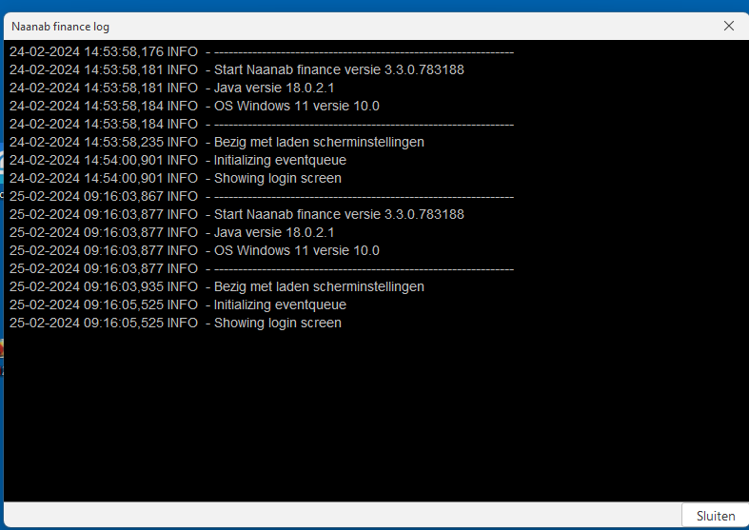Image resolution: width=749 pixels, height=530 pixels.
Task: Select the 09:16:03,877 OS Windows 11 line
Action: pyautogui.click(x=194, y=250)
